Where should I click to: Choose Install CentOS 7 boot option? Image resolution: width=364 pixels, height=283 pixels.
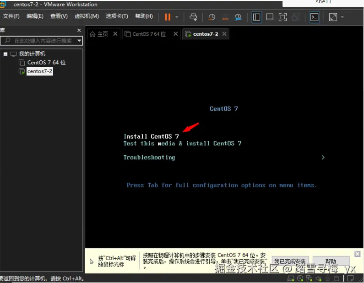pyautogui.click(x=151, y=136)
